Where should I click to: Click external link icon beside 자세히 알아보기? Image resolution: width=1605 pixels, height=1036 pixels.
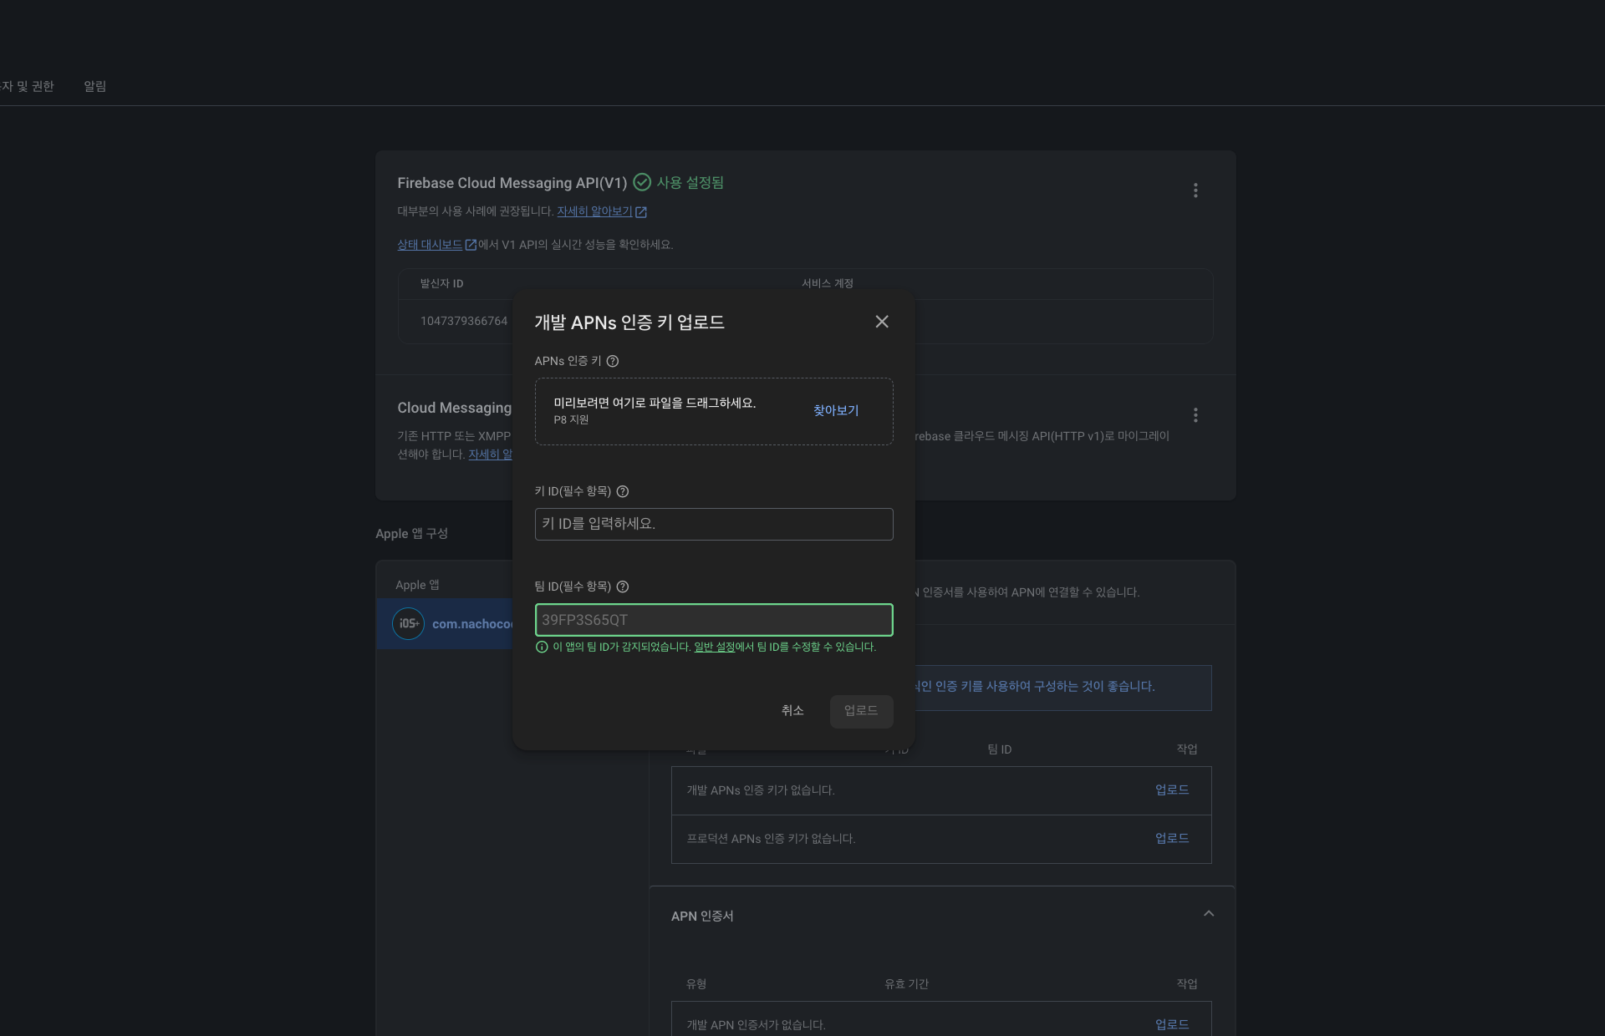tap(641, 212)
